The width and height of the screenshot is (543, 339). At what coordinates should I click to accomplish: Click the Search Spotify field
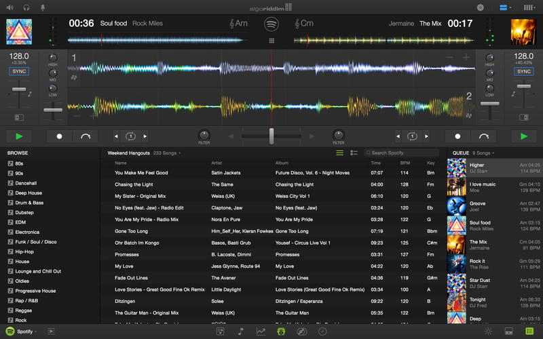pos(404,153)
